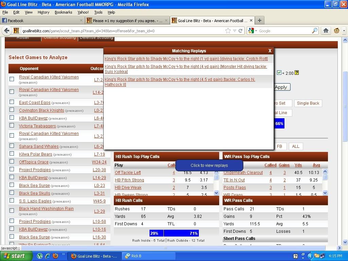Toggle the under 2:00 checkbox

click(279, 73)
